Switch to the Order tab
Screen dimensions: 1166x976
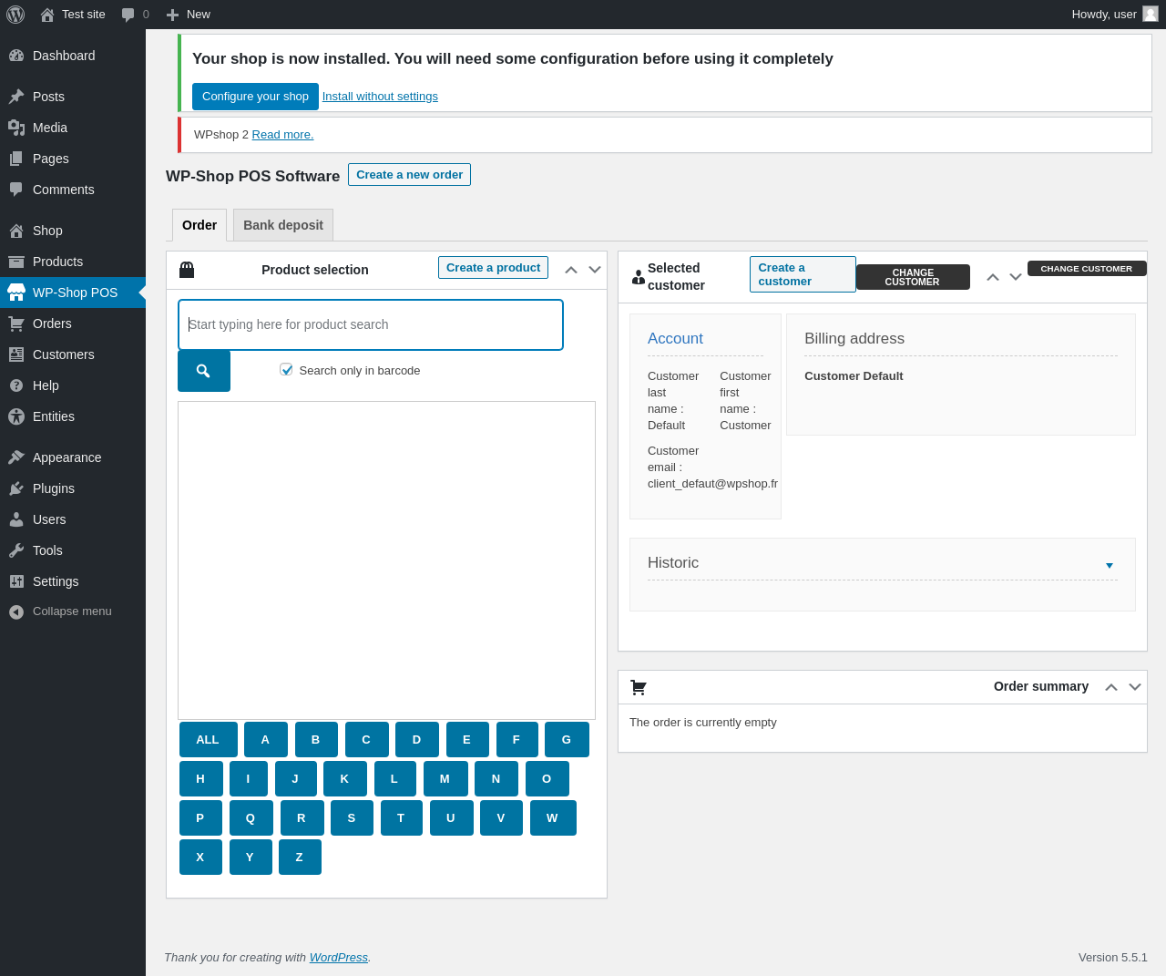tap(199, 225)
